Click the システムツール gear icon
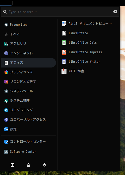The image size is (125, 175). [6, 91]
